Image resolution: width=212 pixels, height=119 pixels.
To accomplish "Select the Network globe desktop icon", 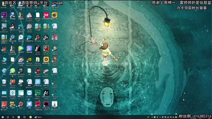I will tap(4, 71).
